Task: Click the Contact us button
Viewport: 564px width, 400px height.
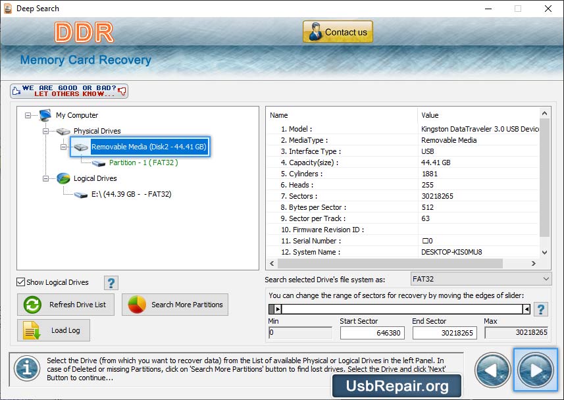Action: [338, 32]
